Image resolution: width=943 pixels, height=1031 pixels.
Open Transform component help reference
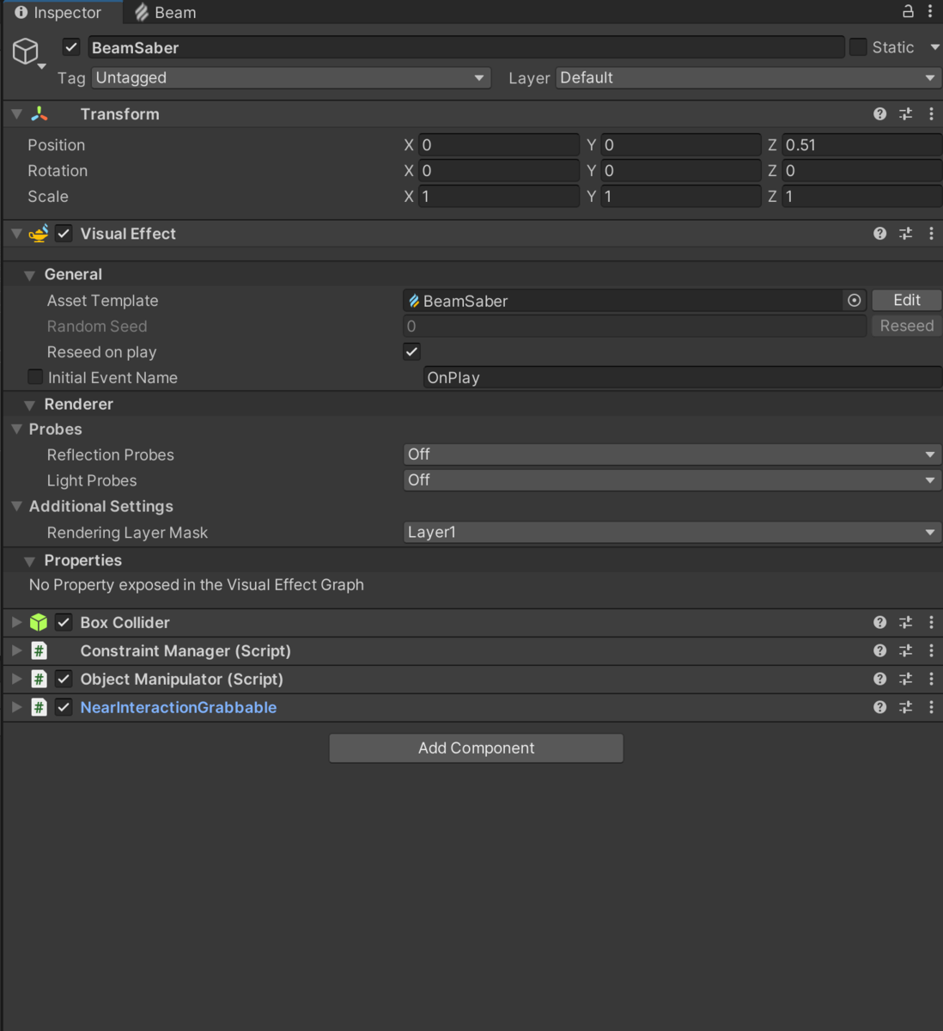(879, 114)
